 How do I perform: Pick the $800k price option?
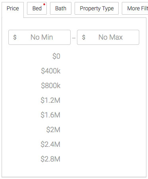(51, 85)
